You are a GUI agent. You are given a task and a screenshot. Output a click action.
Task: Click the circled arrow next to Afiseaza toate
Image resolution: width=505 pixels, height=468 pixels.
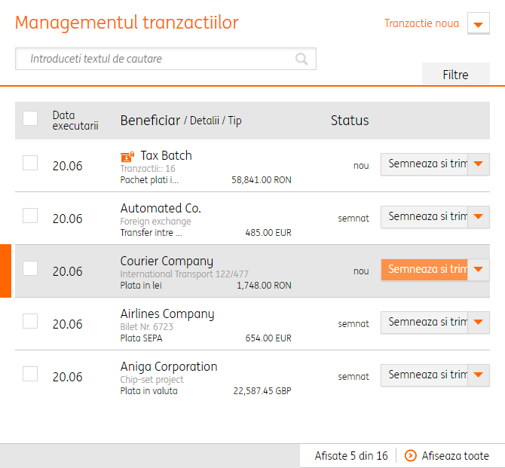[x=411, y=455]
